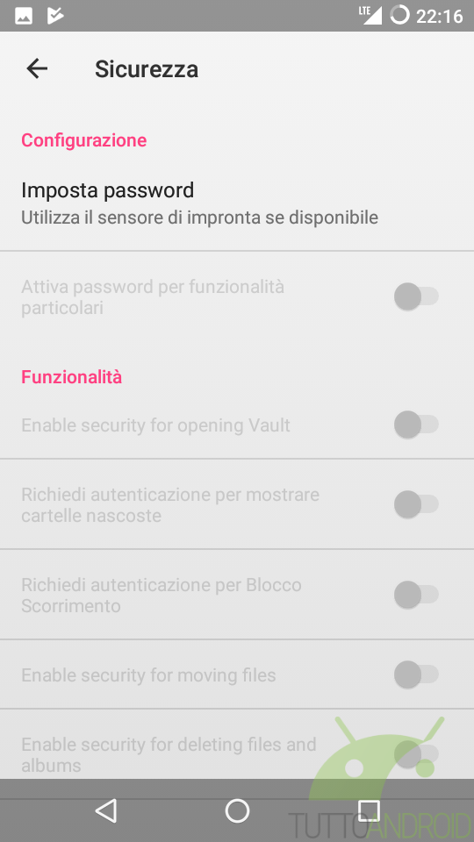Toggle Enable security for opening Vault switch
The height and width of the screenshot is (842, 474).
pos(416,425)
